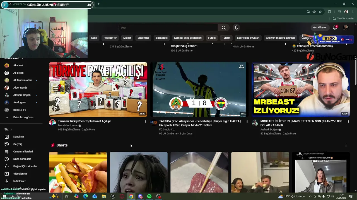
Task: Click the YouTube Ara search field
Action: (x=168, y=27)
